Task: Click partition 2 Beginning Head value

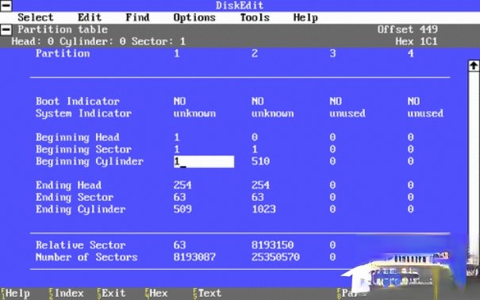Action: point(255,137)
